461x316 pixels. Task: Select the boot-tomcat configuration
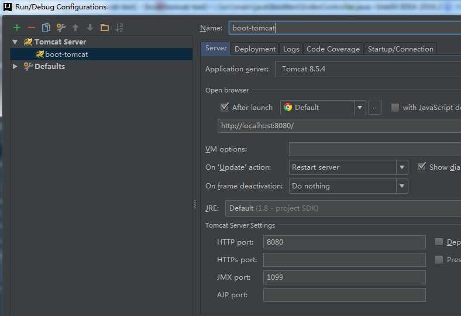coord(101,54)
